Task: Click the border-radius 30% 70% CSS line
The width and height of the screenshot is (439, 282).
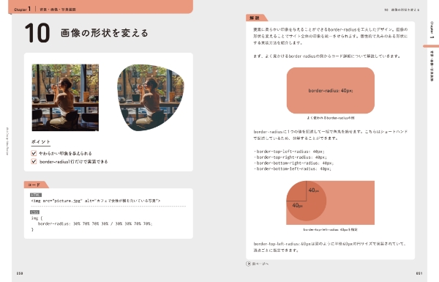Action: [x=95, y=223]
